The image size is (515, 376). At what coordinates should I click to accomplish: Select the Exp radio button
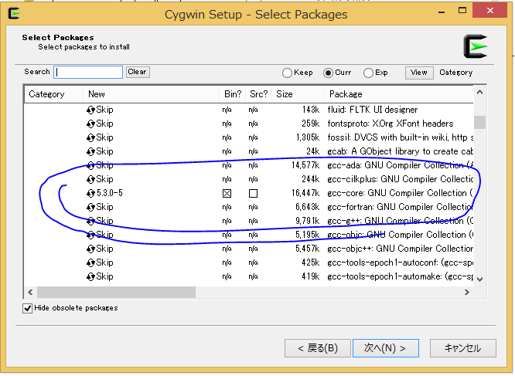click(x=368, y=73)
